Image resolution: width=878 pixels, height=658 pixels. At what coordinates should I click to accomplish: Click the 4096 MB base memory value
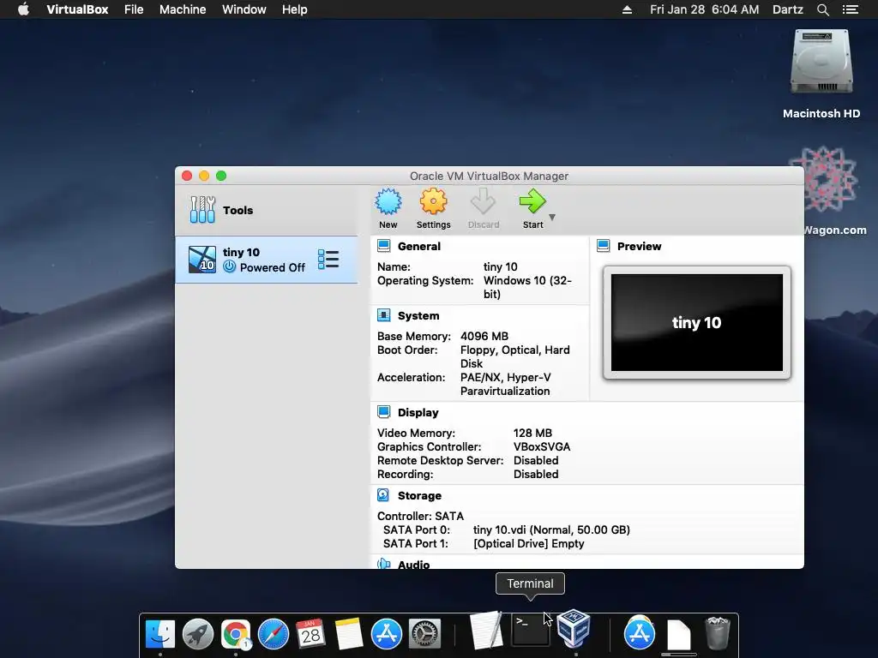click(484, 336)
